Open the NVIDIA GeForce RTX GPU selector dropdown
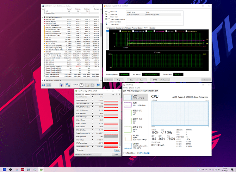 point(88,154)
